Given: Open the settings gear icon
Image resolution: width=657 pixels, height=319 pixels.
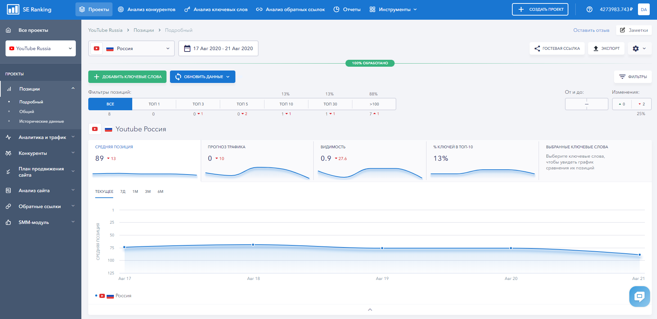Looking at the screenshot, I should [x=636, y=48].
